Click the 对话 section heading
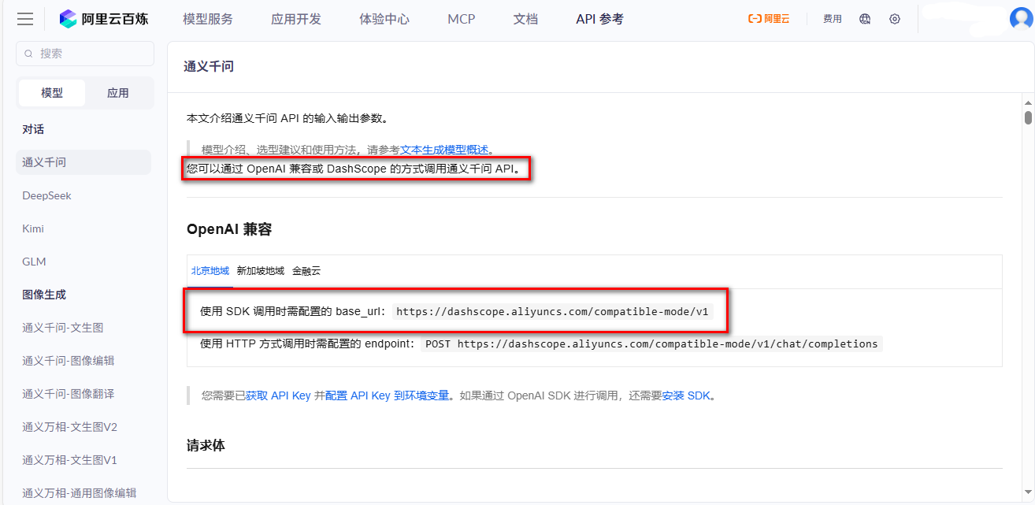Screen dimensions: 1035x505 [33, 129]
